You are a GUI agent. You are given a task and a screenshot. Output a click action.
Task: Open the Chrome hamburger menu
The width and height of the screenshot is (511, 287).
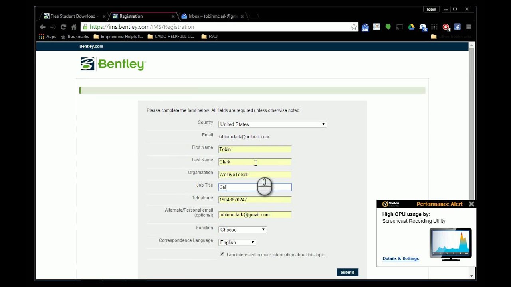pos(469,27)
